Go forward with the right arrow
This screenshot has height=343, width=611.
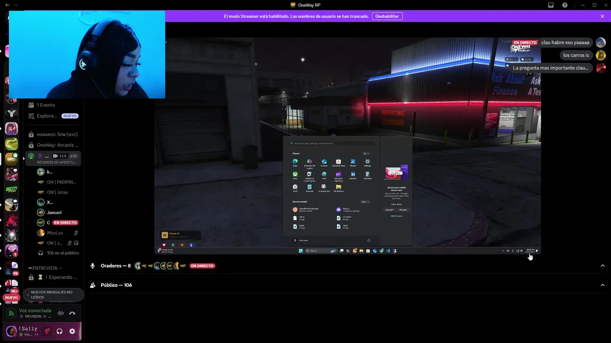(15, 5)
